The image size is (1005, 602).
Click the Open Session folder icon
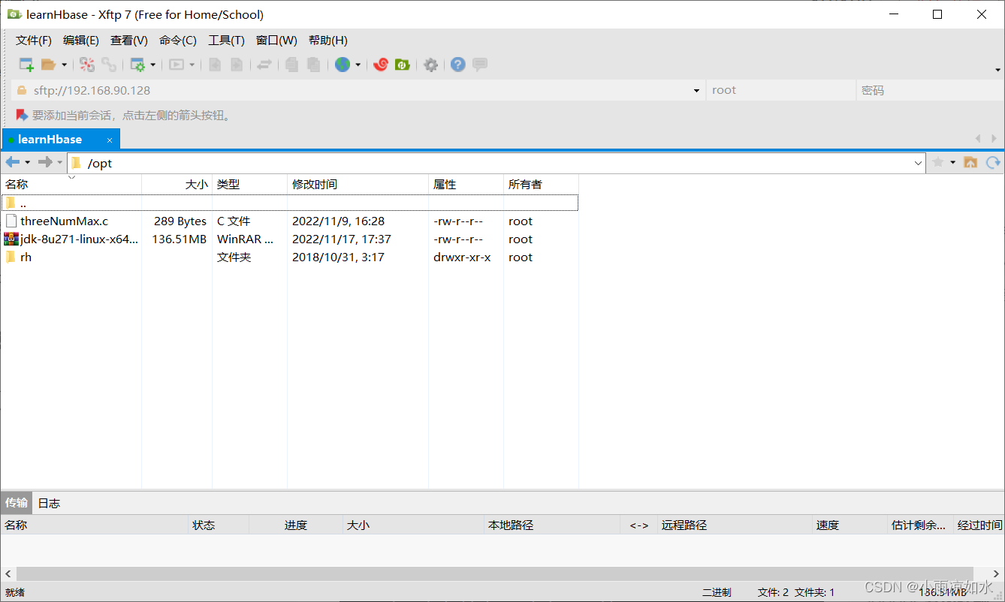(x=49, y=65)
